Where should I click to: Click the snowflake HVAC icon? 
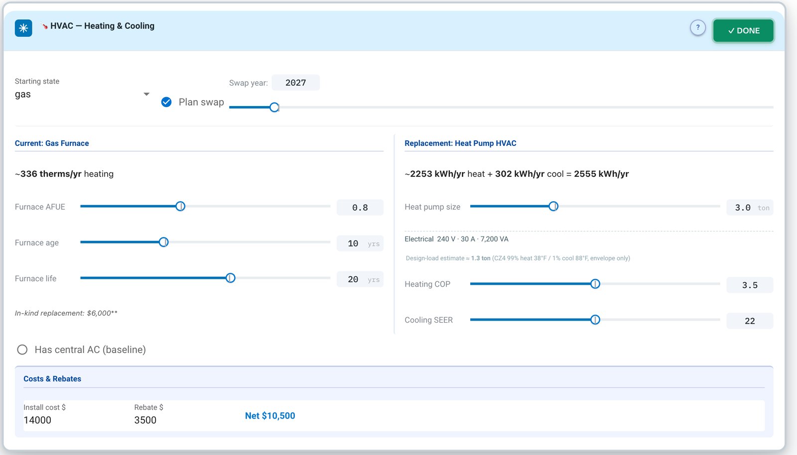point(23,28)
